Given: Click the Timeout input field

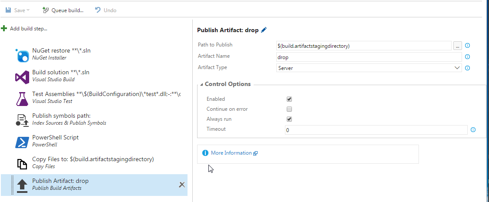Looking at the screenshot, I should 376,130.
